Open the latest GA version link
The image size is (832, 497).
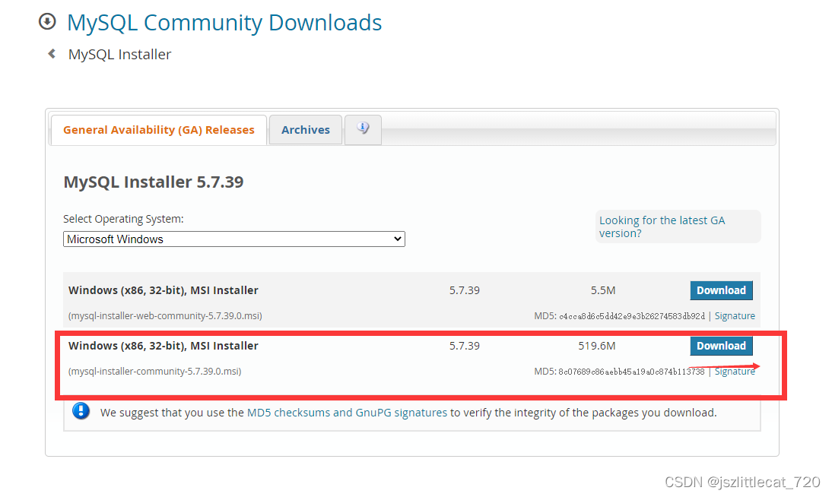tap(661, 226)
